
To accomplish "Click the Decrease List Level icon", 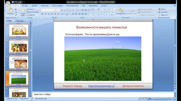I will (x=83, y=10).
